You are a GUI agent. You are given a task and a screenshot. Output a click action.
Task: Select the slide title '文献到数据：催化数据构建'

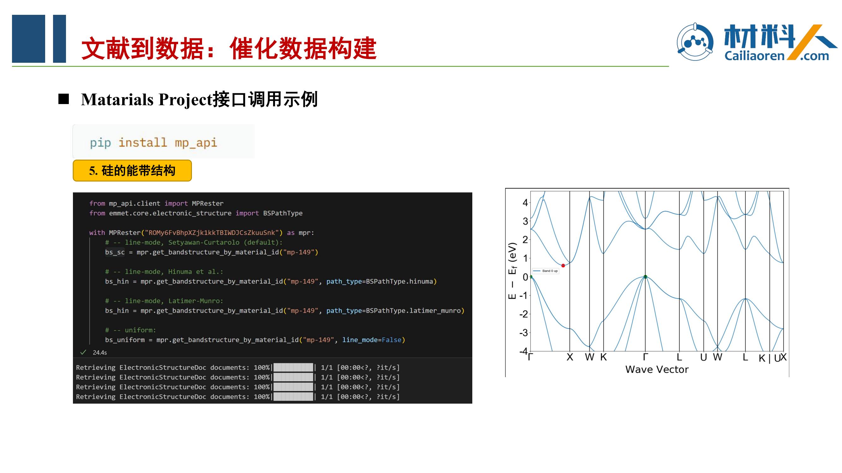click(229, 48)
